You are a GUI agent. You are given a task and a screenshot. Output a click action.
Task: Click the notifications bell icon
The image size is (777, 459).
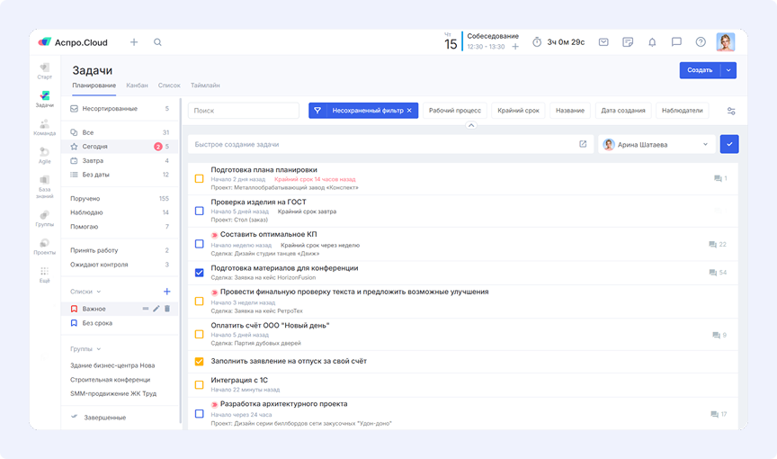652,42
